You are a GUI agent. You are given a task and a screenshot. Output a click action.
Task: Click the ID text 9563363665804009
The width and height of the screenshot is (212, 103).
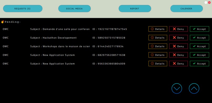coord(112,64)
